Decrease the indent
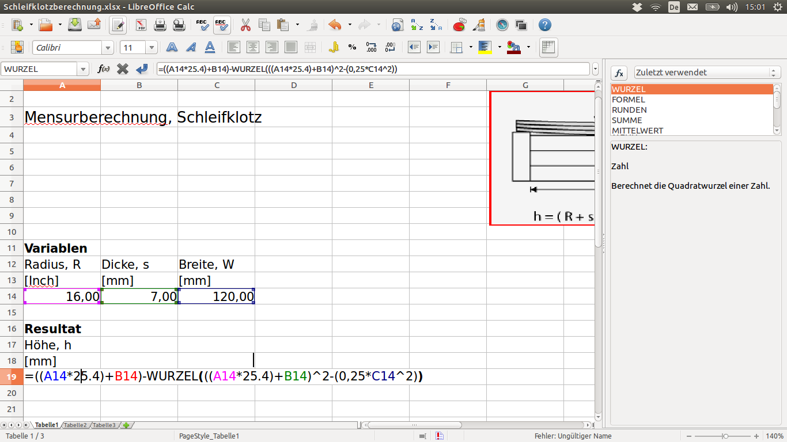The image size is (787, 442). [x=414, y=48]
